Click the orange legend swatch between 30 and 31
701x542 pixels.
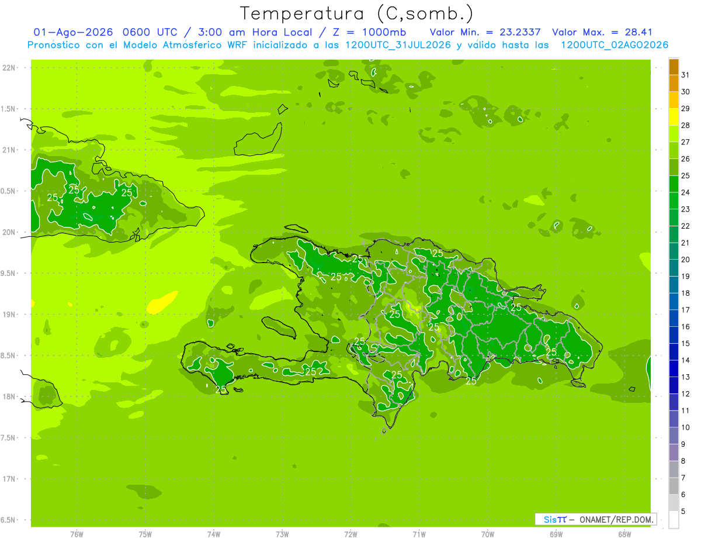click(674, 84)
